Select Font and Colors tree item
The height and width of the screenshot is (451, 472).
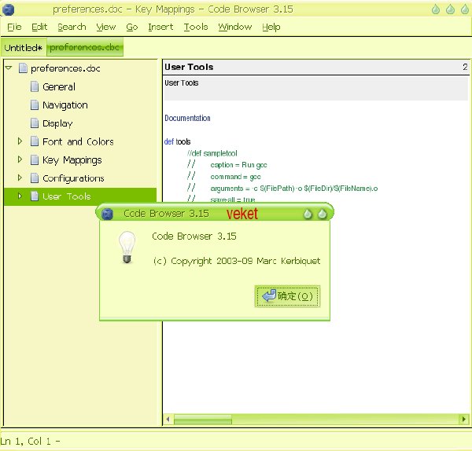click(78, 141)
